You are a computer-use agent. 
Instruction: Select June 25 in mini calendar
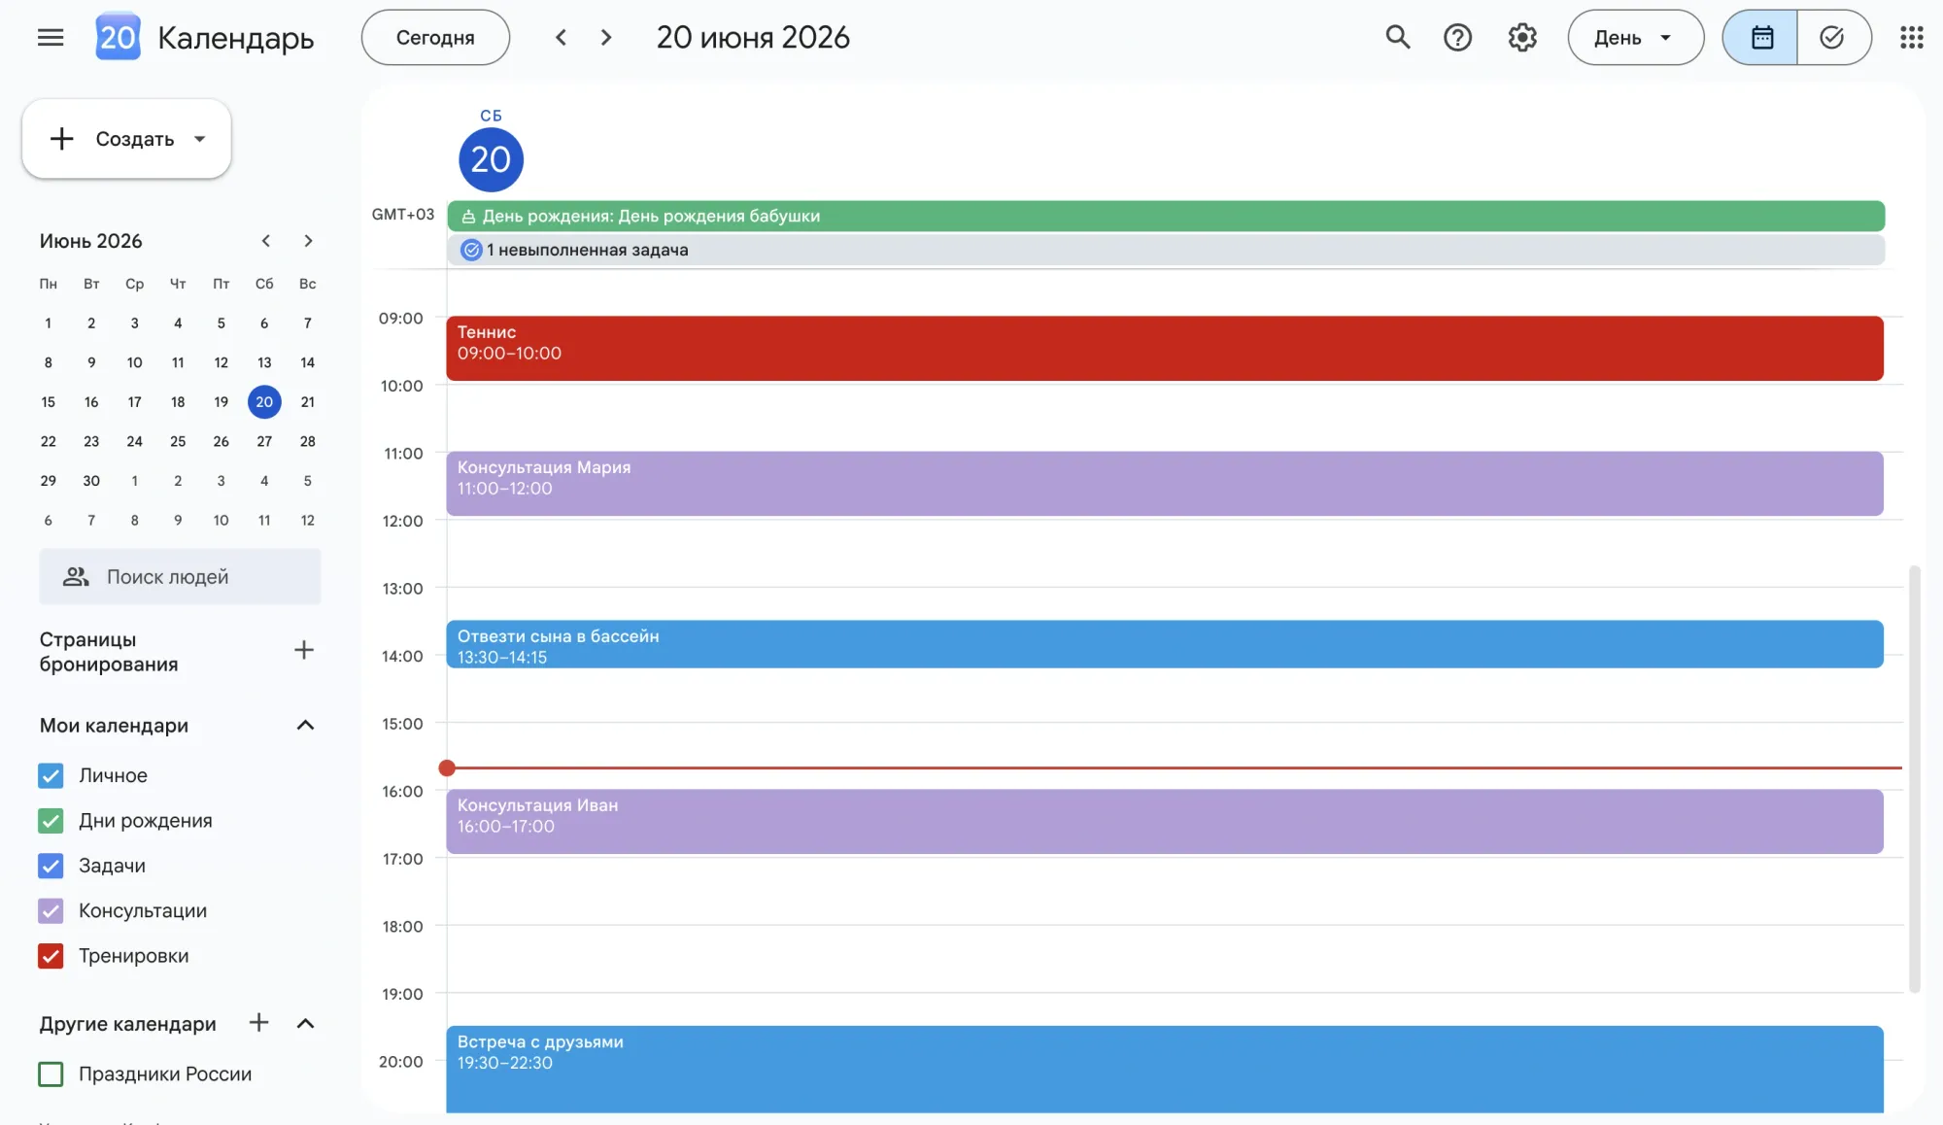[x=178, y=441]
